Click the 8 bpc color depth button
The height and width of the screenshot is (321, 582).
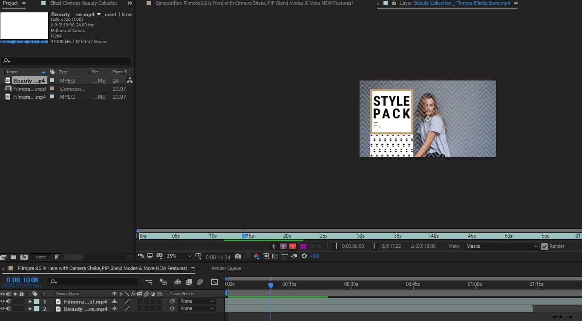click(x=41, y=257)
